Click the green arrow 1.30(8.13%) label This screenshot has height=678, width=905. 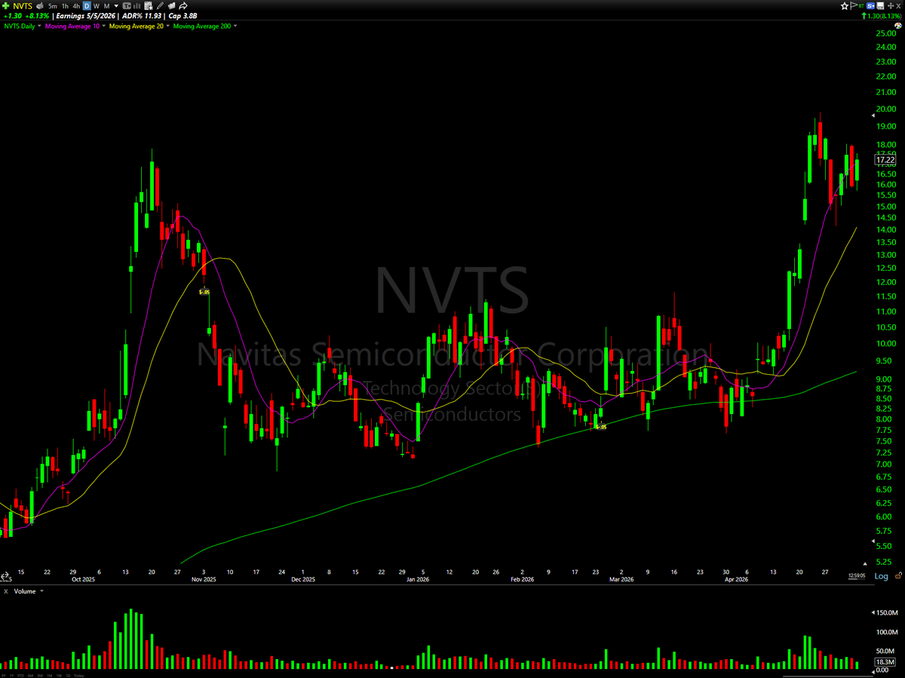(x=881, y=16)
